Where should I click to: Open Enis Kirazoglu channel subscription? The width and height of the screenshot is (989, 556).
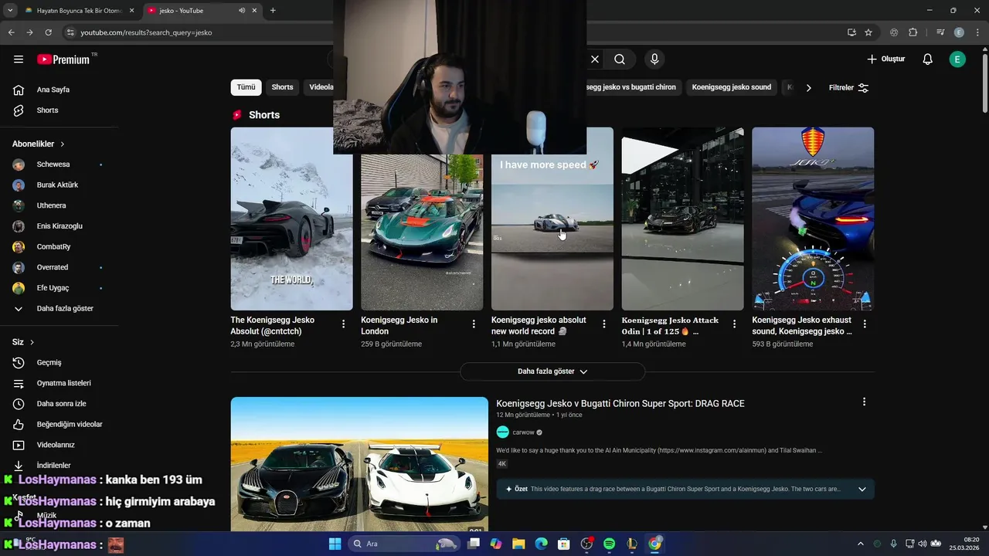point(59,226)
